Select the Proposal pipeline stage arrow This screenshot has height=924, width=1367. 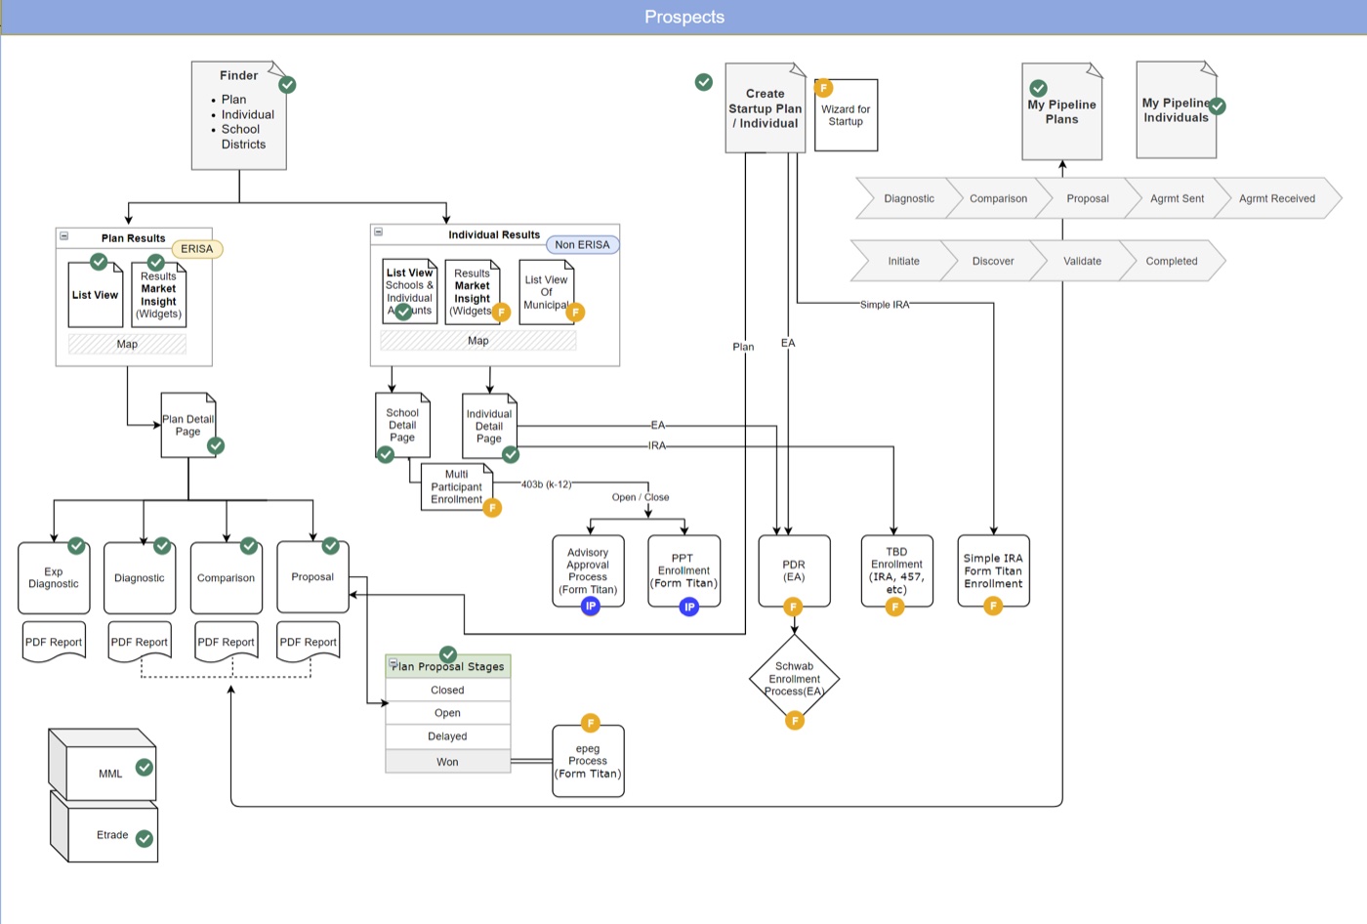(1088, 198)
